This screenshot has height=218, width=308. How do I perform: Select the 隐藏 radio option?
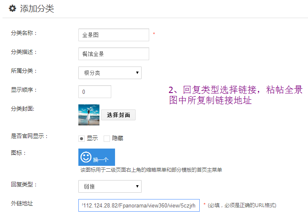coord(107,138)
